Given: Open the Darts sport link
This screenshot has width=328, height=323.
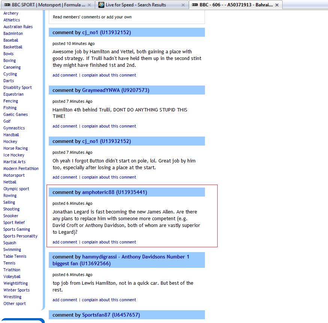Looking at the screenshot, I should [x=9, y=81].
